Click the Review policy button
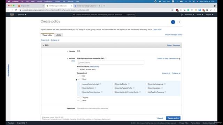223x125 pixels. (x=173, y=118)
